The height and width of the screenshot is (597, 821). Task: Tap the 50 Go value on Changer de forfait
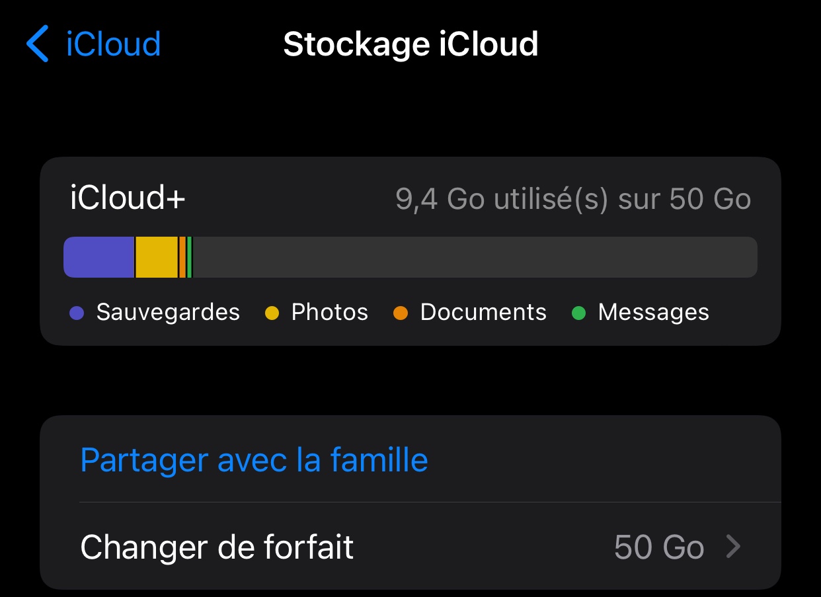pyautogui.click(x=658, y=547)
